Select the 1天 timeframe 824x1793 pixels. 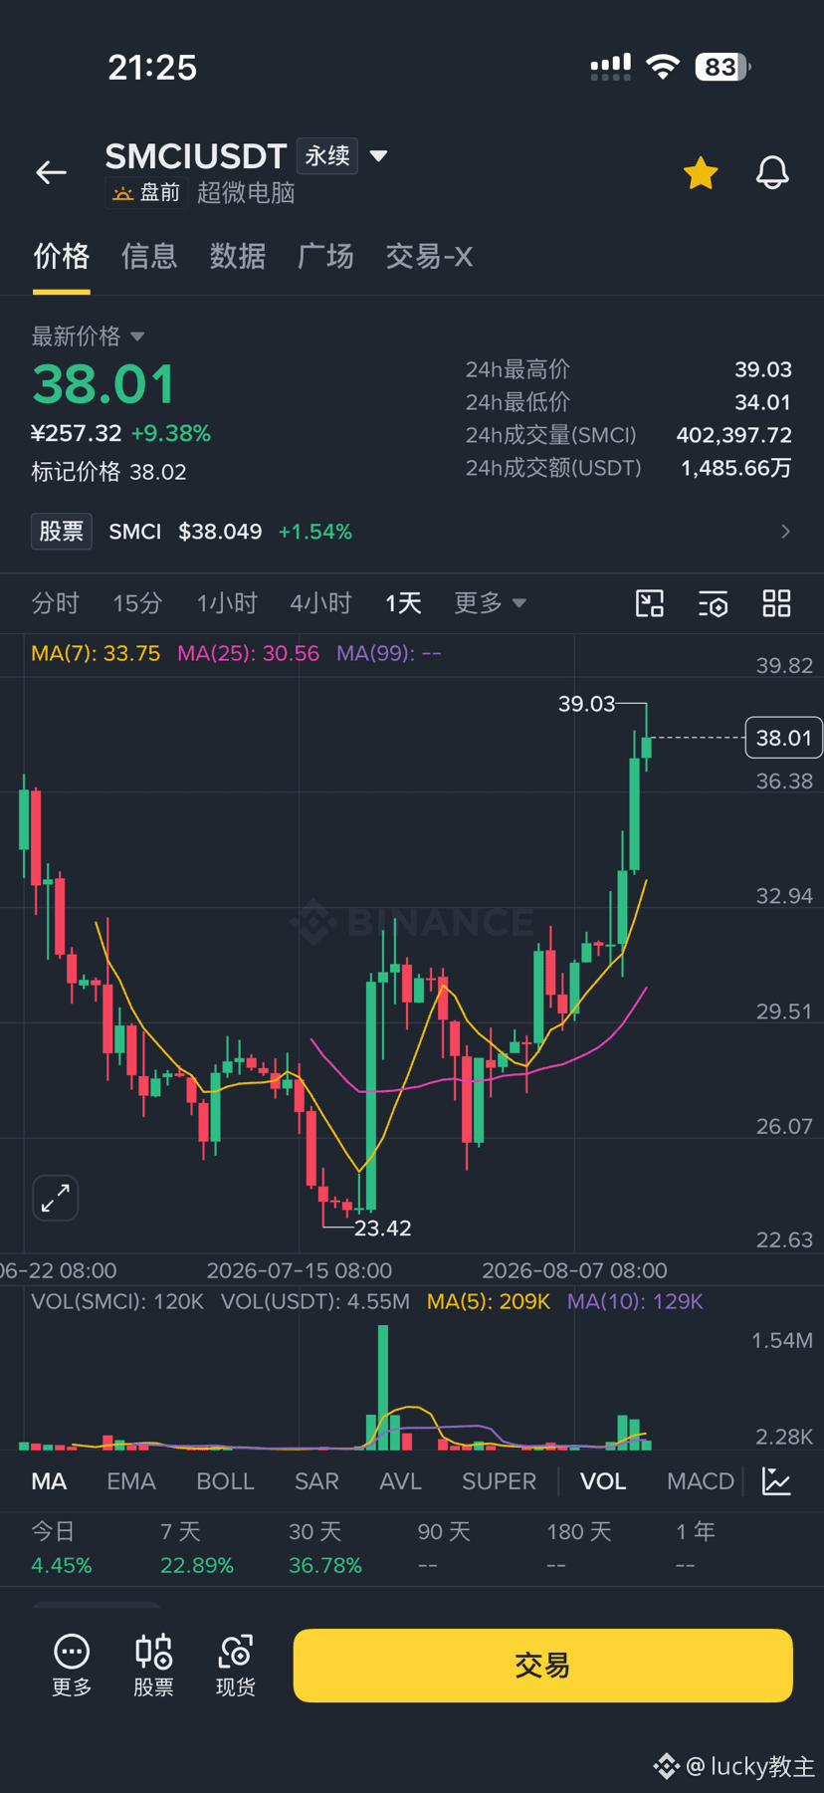pyautogui.click(x=403, y=603)
